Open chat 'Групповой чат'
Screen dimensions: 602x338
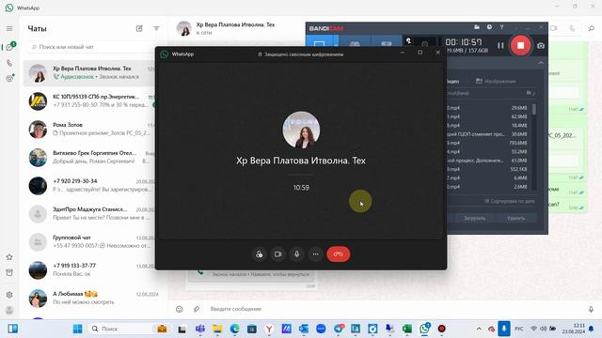pyautogui.click(x=89, y=242)
